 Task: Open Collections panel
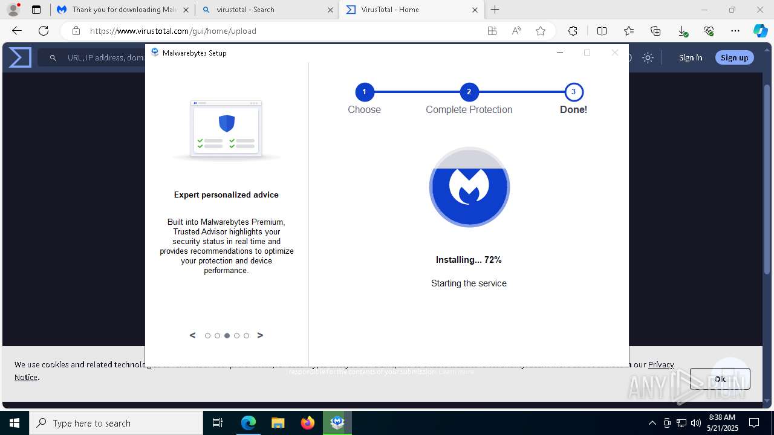tap(655, 31)
